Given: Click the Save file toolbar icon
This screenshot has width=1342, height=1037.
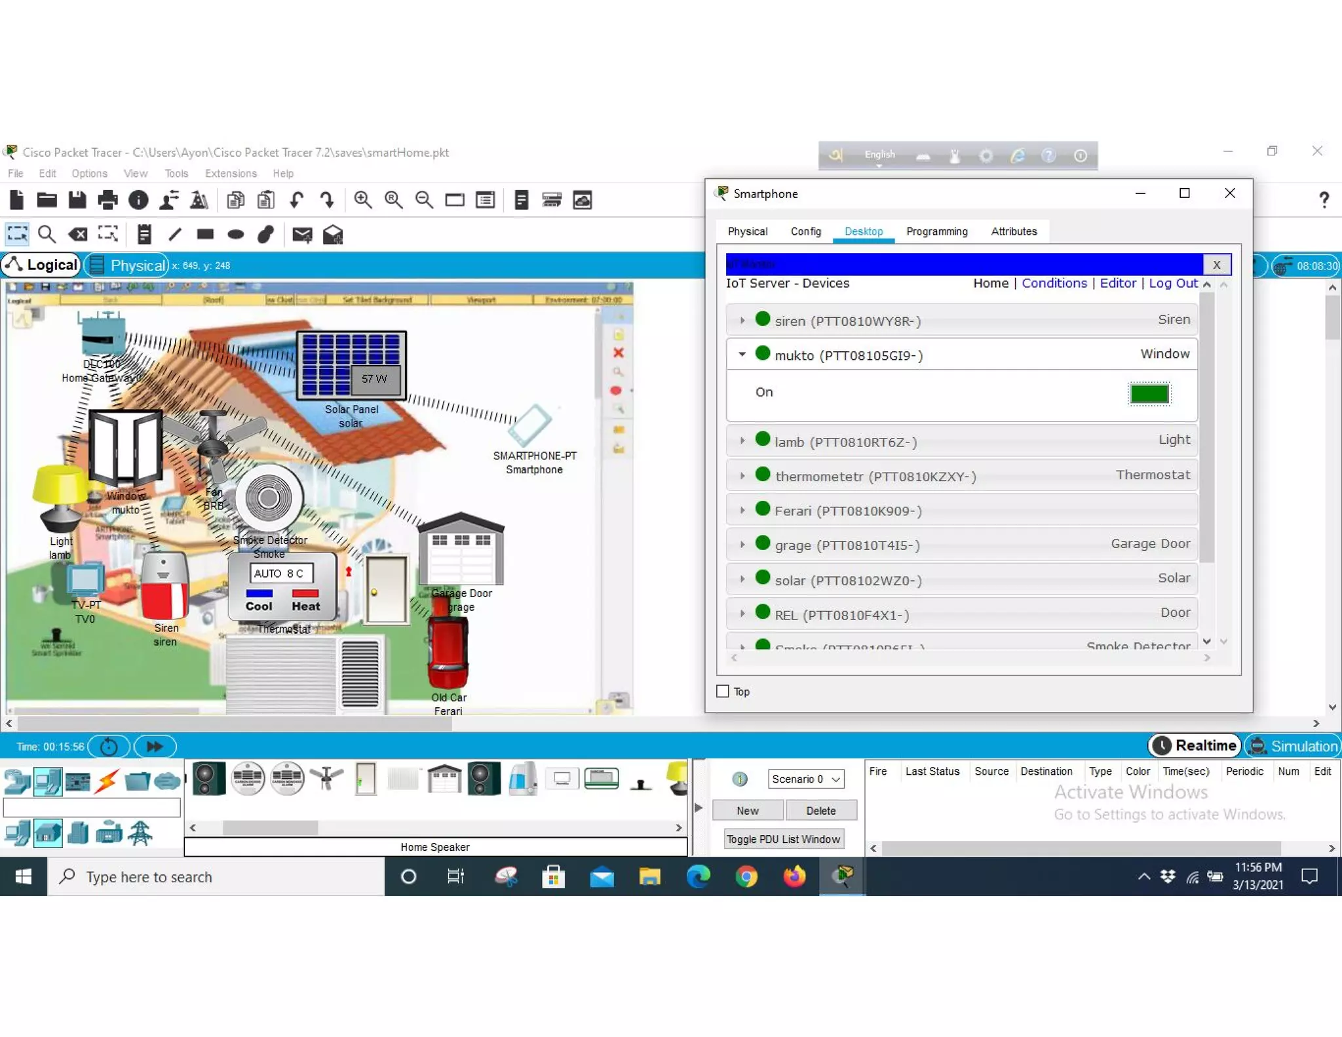Looking at the screenshot, I should tap(77, 200).
